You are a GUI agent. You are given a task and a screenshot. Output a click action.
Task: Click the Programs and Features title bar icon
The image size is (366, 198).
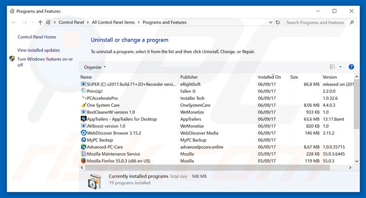coord(13,11)
